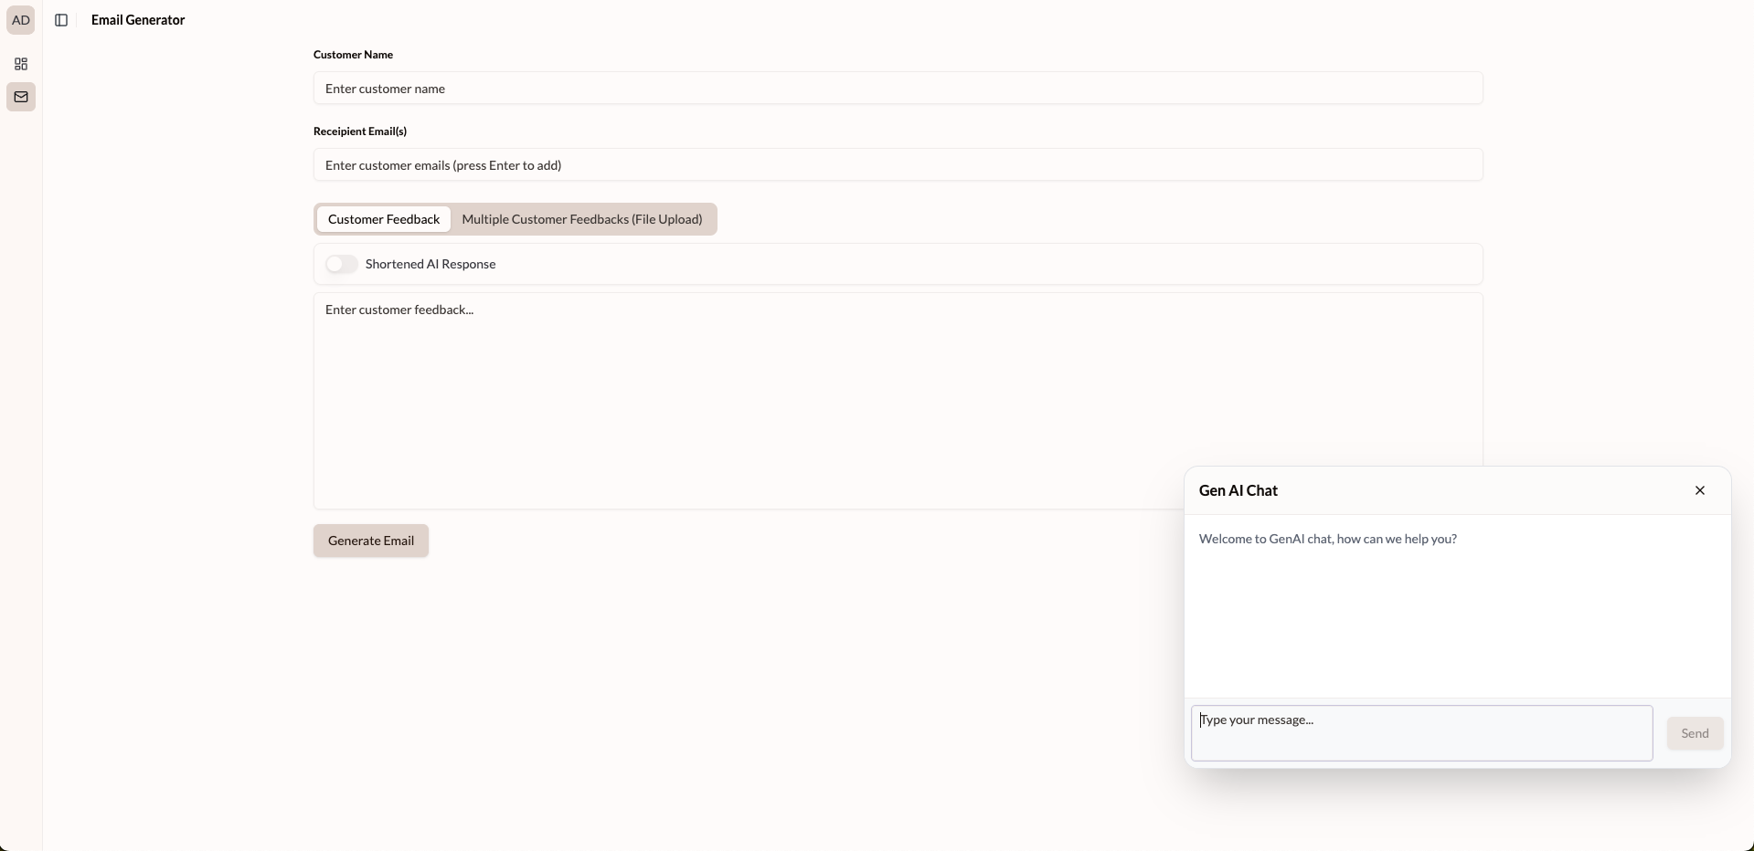
Task: Click the AD user avatar
Action: tap(20, 20)
